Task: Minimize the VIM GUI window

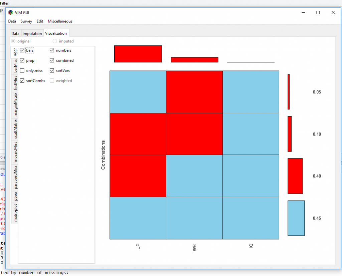Action: pyautogui.click(x=303, y=12)
